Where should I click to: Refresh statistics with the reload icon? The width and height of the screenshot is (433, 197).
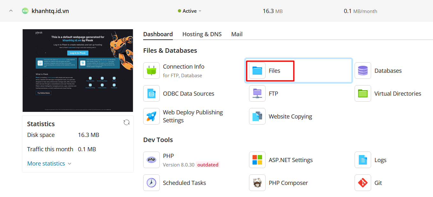click(127, 122)
